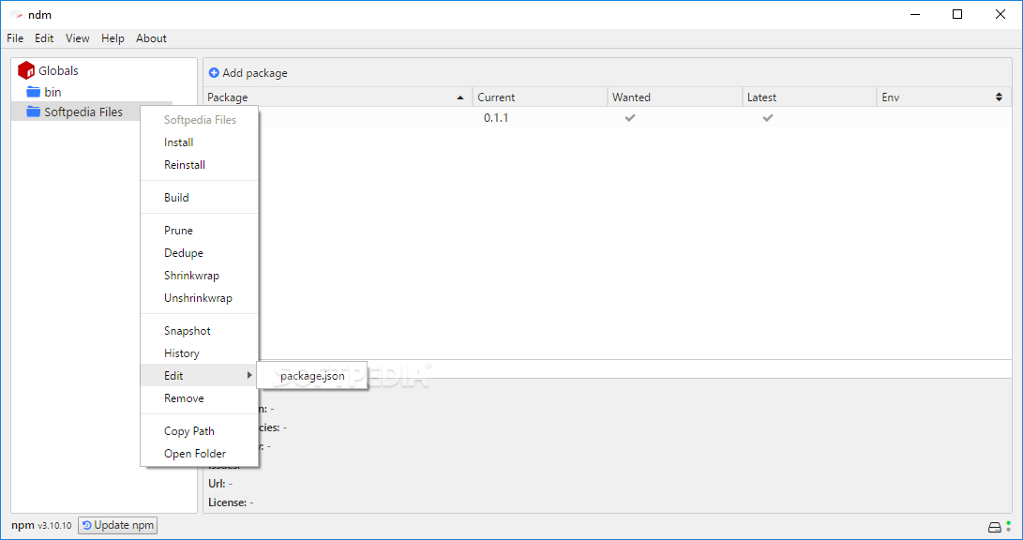The height and width of the screenshot is (540, 1023).
Task: Click the Update npm button
Action: (118, 526)
